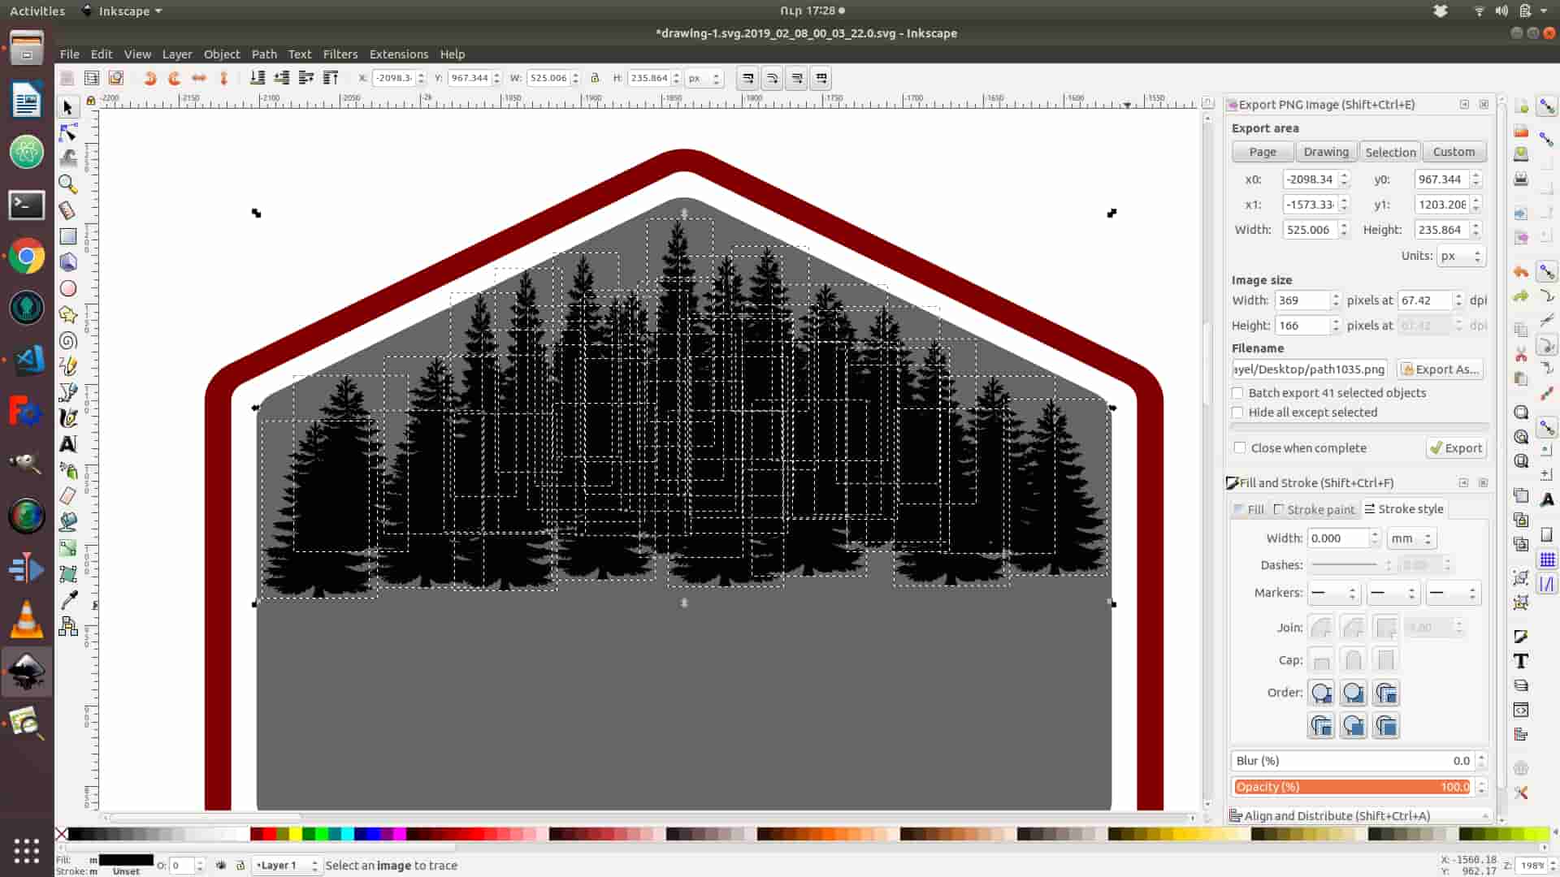Adjust the Opacity (%) slider
Image resolution: width=1560 pixels, height=877 pixels.
pyautogui.click(x=1351, y=787)
